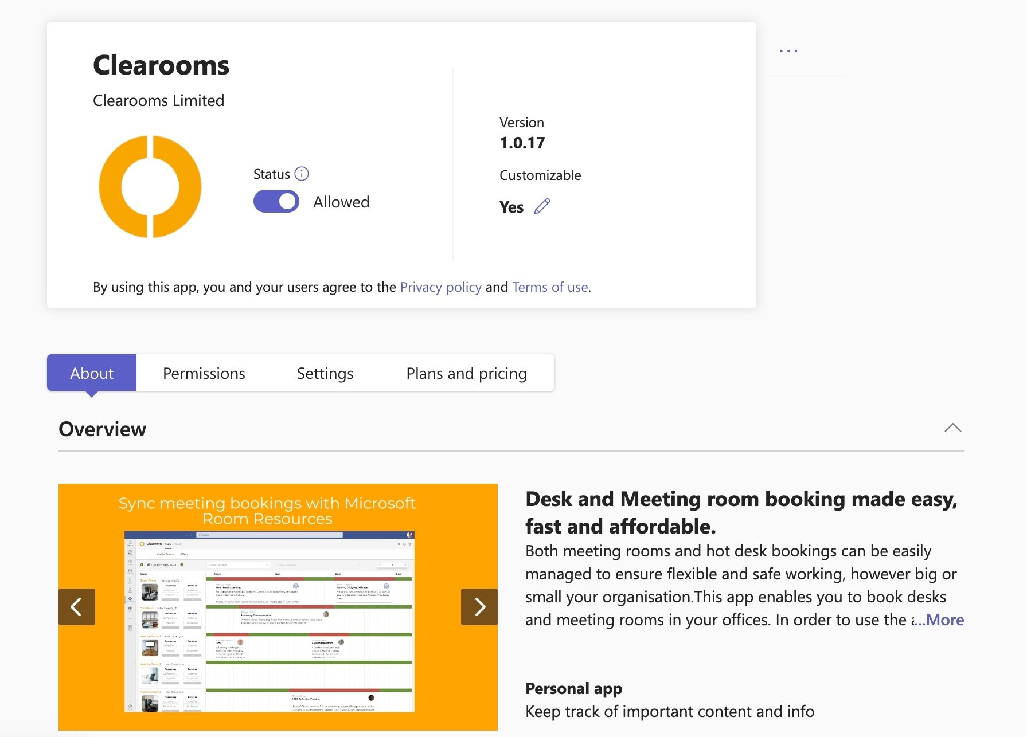Open the Plans and pricing tab
The height and width of the screenshot is (737, 1027).
(x=466, y=373)
